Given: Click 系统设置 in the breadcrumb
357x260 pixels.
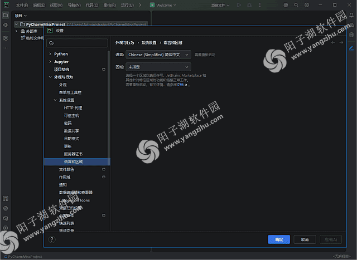Looking at the screenshot, I should coord(149,42).
